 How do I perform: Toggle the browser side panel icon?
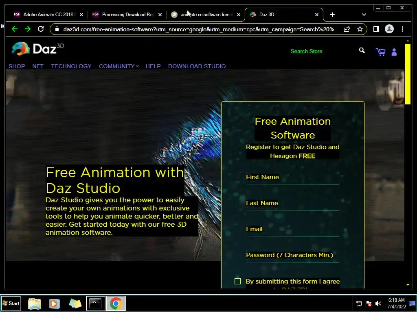pyautogui.click(x=376, y=29)
